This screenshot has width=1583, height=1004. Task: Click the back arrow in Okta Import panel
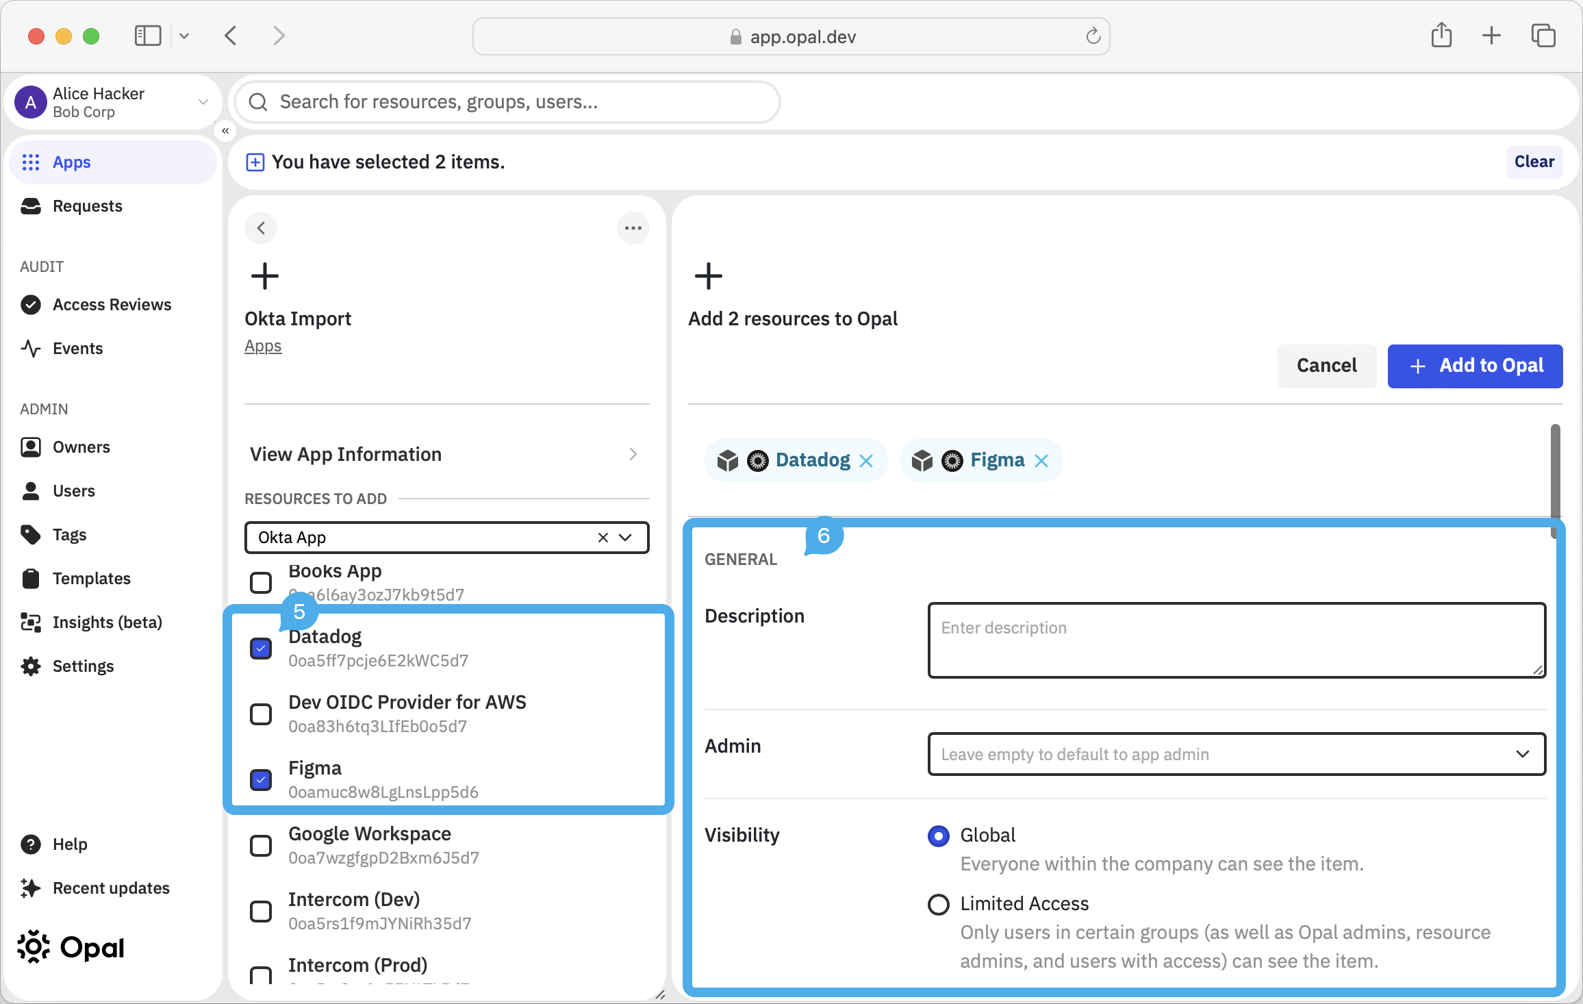(x=261, y=228)
